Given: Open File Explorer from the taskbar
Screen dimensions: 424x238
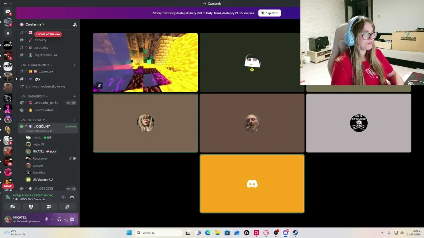Looking at the screenshot, I should 217,233.
